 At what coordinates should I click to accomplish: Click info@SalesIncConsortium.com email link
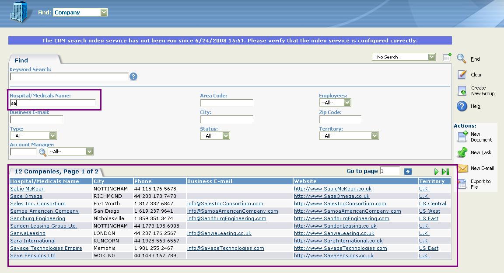[225, 204]
